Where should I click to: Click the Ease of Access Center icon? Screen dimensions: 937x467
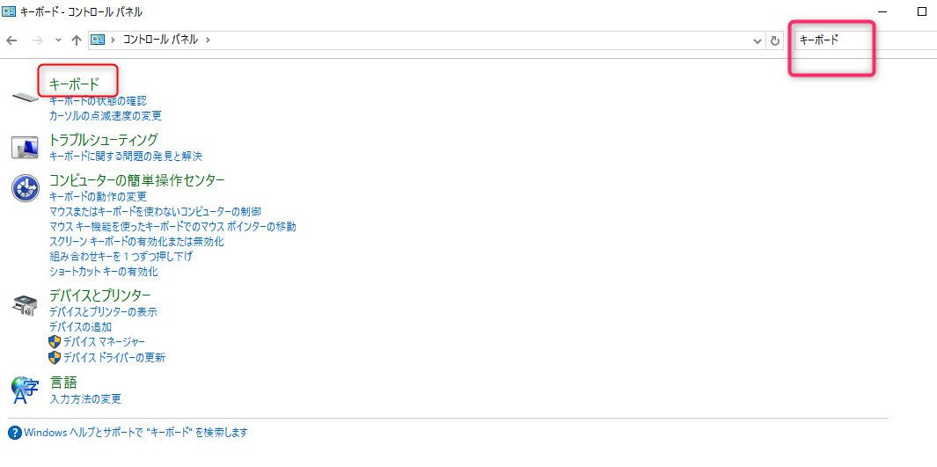pos(25,188)
